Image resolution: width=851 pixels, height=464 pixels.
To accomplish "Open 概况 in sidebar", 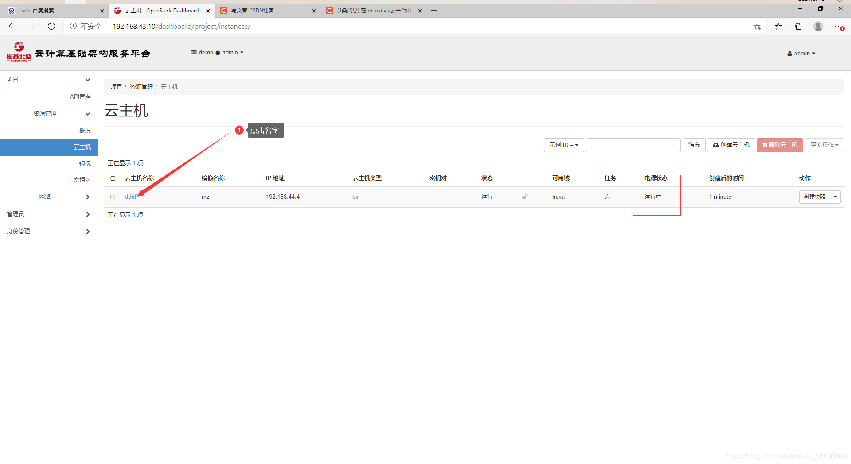I will [85, 131].
